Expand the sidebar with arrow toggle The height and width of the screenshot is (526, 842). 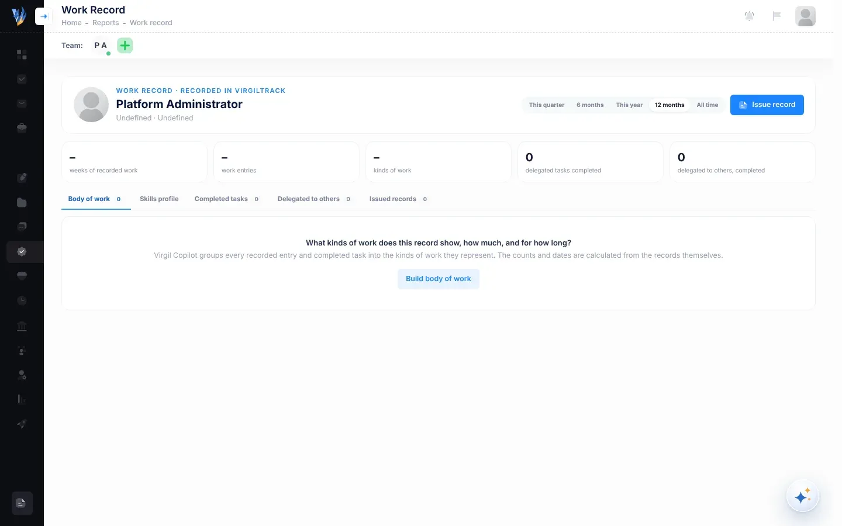tap(44, 16)
